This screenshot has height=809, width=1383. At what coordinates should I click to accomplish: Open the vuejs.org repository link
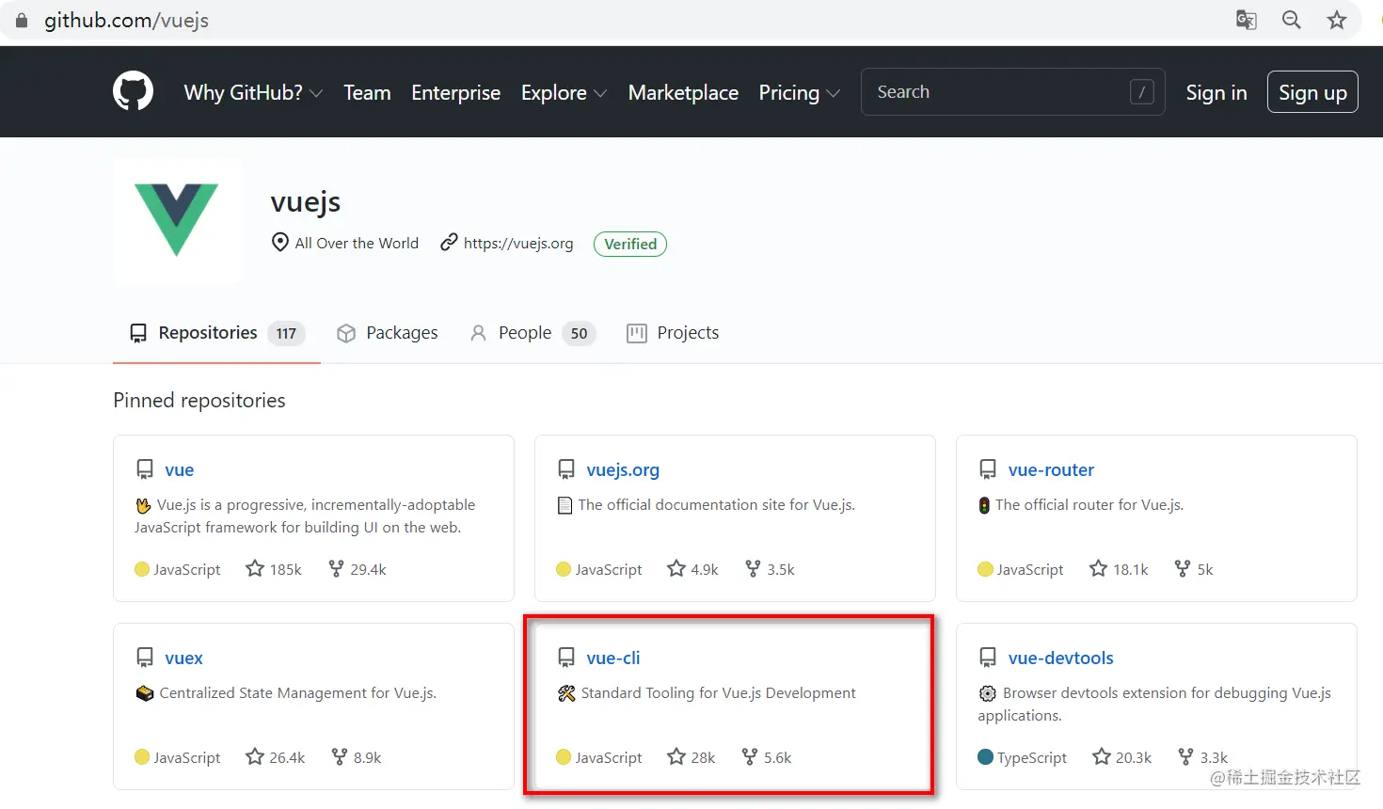pyautogui.click(x=623, y=469)
